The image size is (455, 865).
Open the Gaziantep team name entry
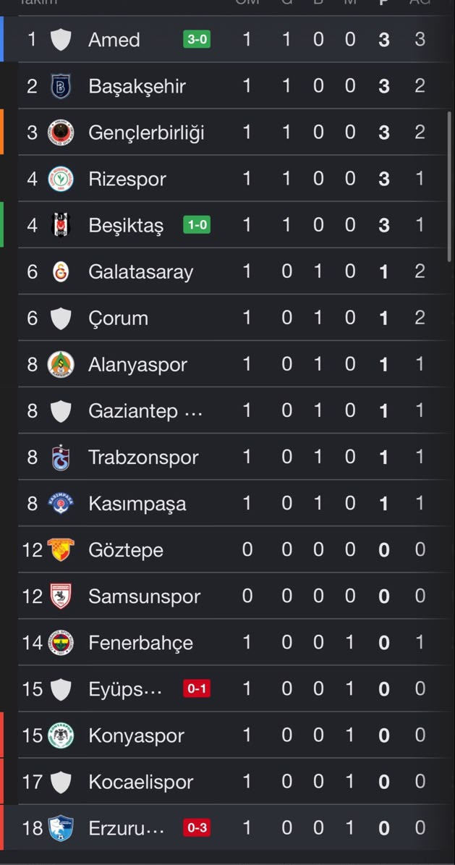coord(145,411)
